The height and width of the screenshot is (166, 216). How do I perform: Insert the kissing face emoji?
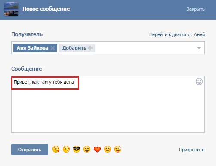coord(56,149)
